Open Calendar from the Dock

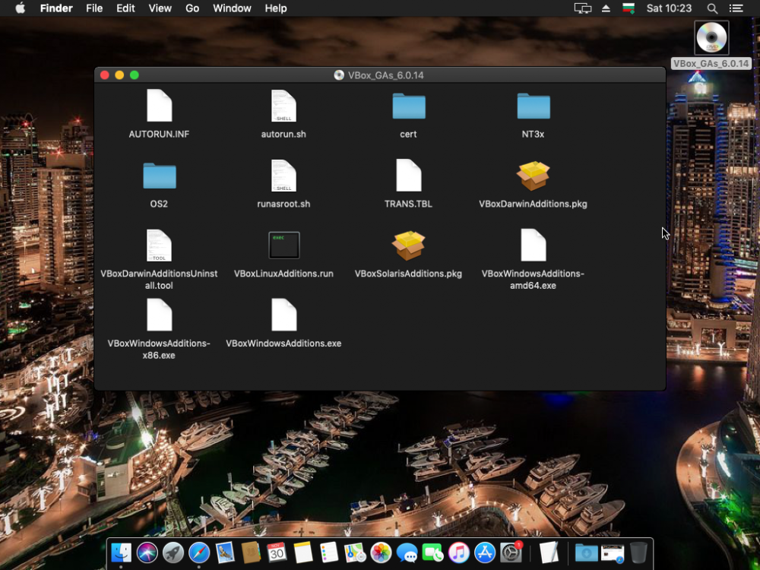click(x=277, y=553)
